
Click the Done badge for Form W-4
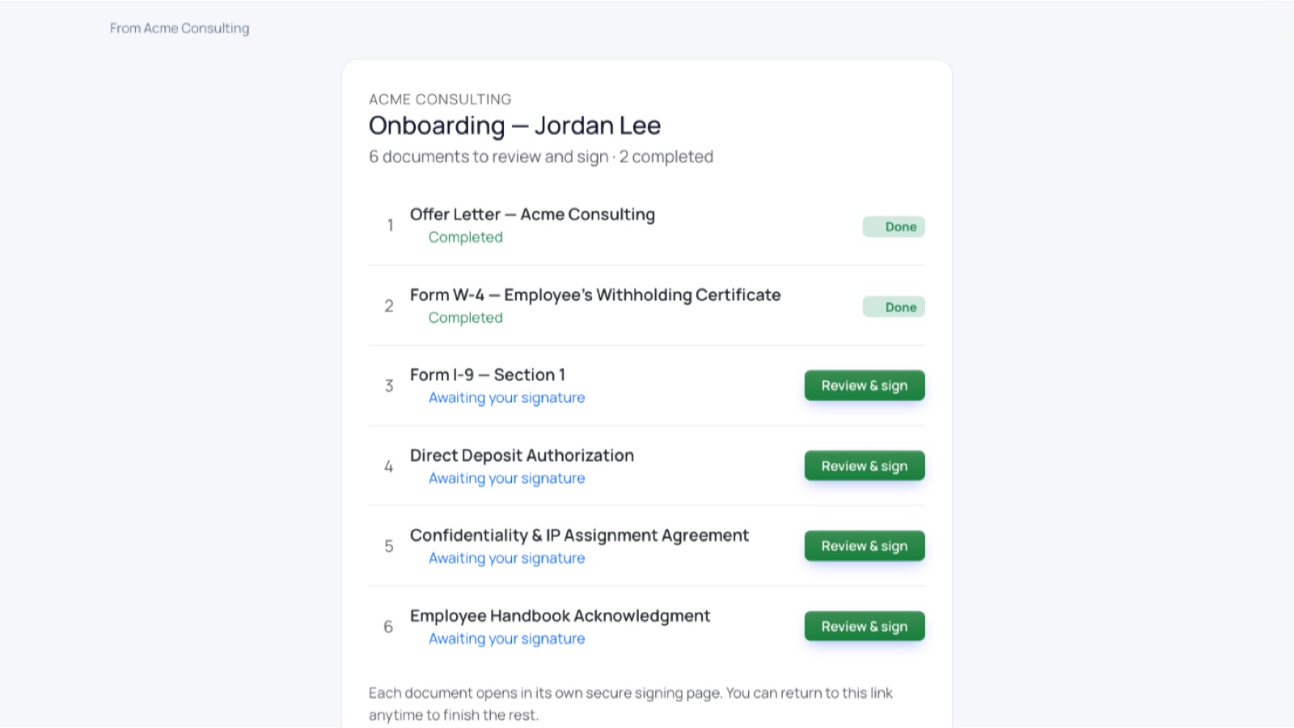(x=894, y=307)
